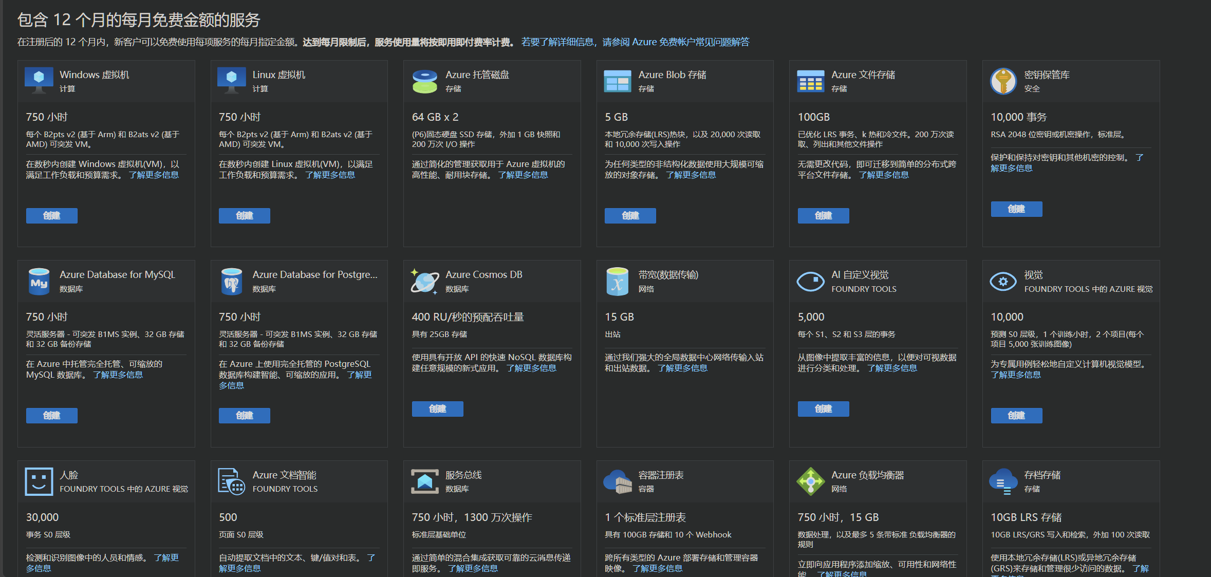
Task: Click the Azure Cosmos DB planet icon
Action: coord(425,281)
